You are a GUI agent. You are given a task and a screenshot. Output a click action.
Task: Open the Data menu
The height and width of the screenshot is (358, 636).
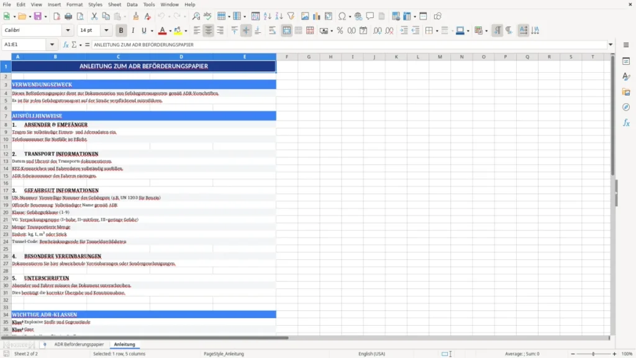tap(132, 4)
